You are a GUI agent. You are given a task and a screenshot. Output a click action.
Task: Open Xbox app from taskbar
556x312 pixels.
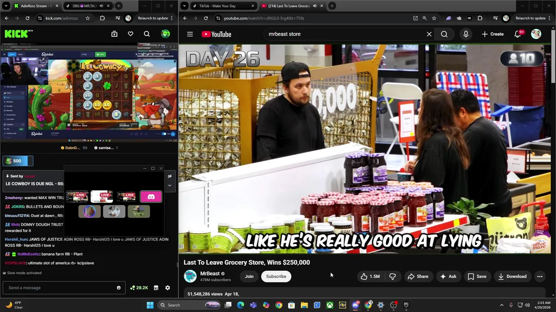[x=330, y=305]
